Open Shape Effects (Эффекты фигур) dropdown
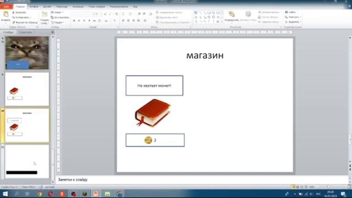Viewport: 352px width, 198px height. pyautogui.click(x=269, y=22)
